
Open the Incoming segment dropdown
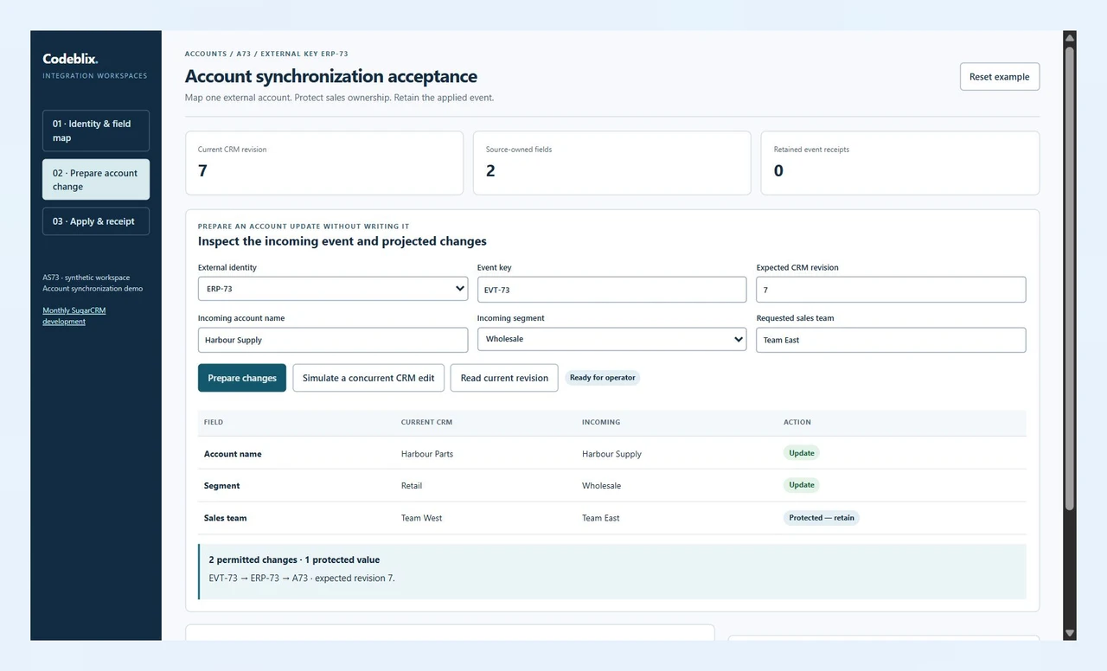611,339
